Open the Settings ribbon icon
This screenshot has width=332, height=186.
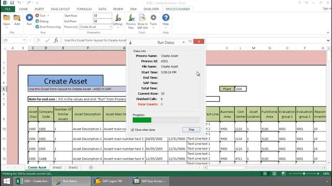coord(118,18)
